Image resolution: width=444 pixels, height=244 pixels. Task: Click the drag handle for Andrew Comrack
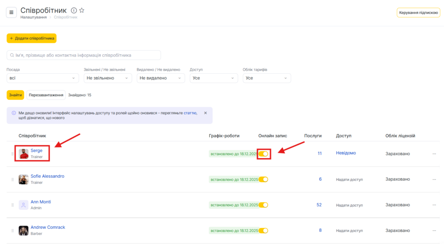13,231
